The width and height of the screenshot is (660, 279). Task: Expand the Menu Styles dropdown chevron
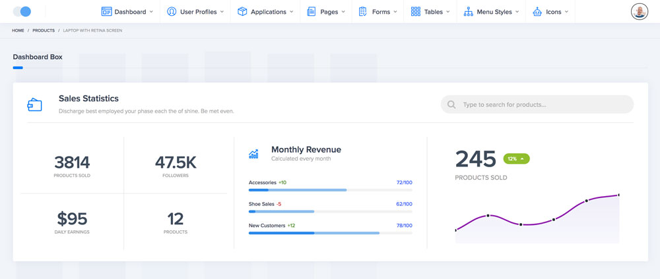click(517, 12)
